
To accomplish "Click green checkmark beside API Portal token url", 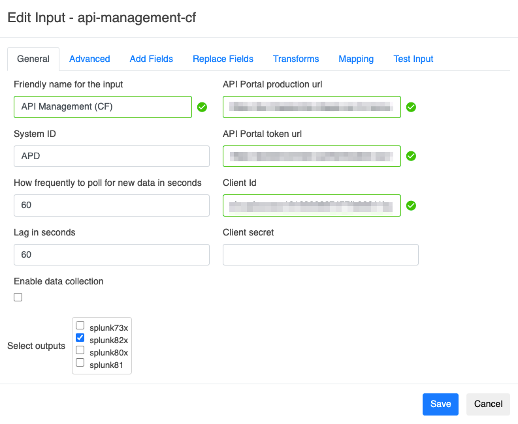I will [x=411, y=156].
